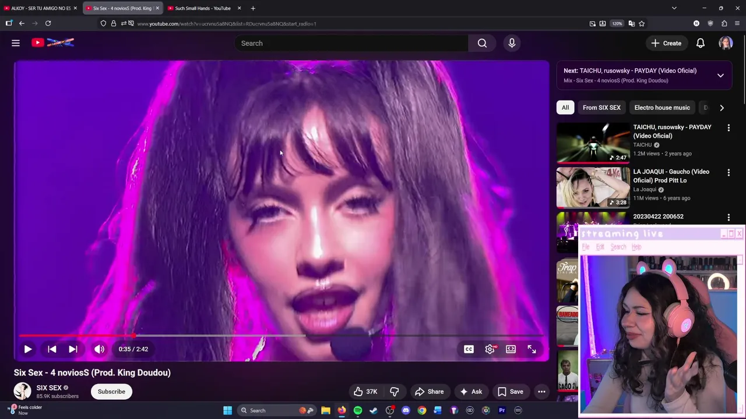
Task: Open Chrome from taskbar
Action: click(422, 410)
